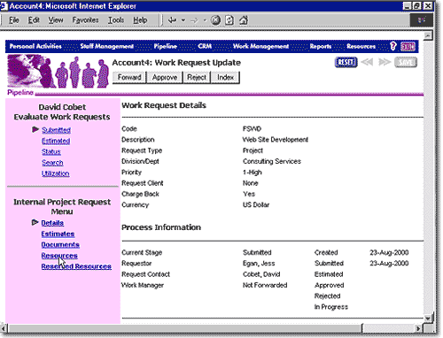Click the Approve button
The image size is (443, 338).
[165, 77]
